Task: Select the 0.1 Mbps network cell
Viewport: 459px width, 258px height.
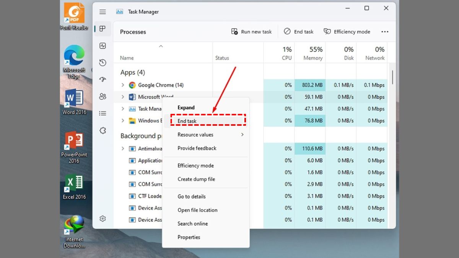Action: coord(372,85)
